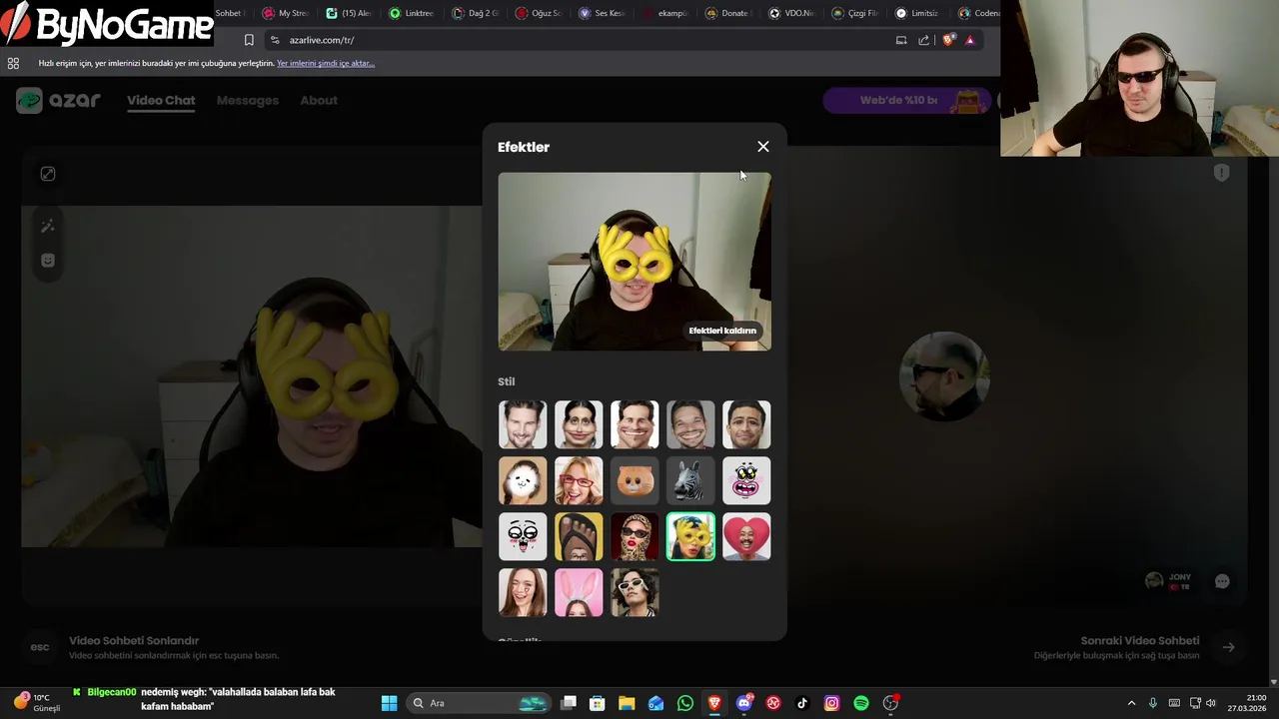Pick the white retro sunglasses effect

[635, 593]
